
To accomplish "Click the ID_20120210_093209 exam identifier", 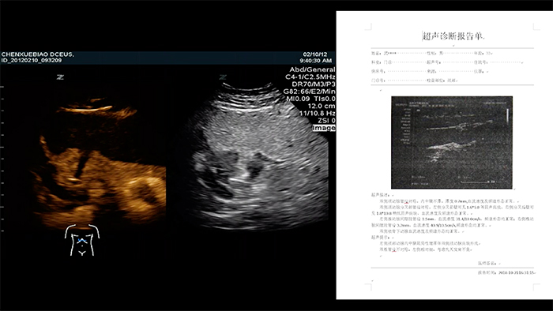I will [x=32, y=60].
